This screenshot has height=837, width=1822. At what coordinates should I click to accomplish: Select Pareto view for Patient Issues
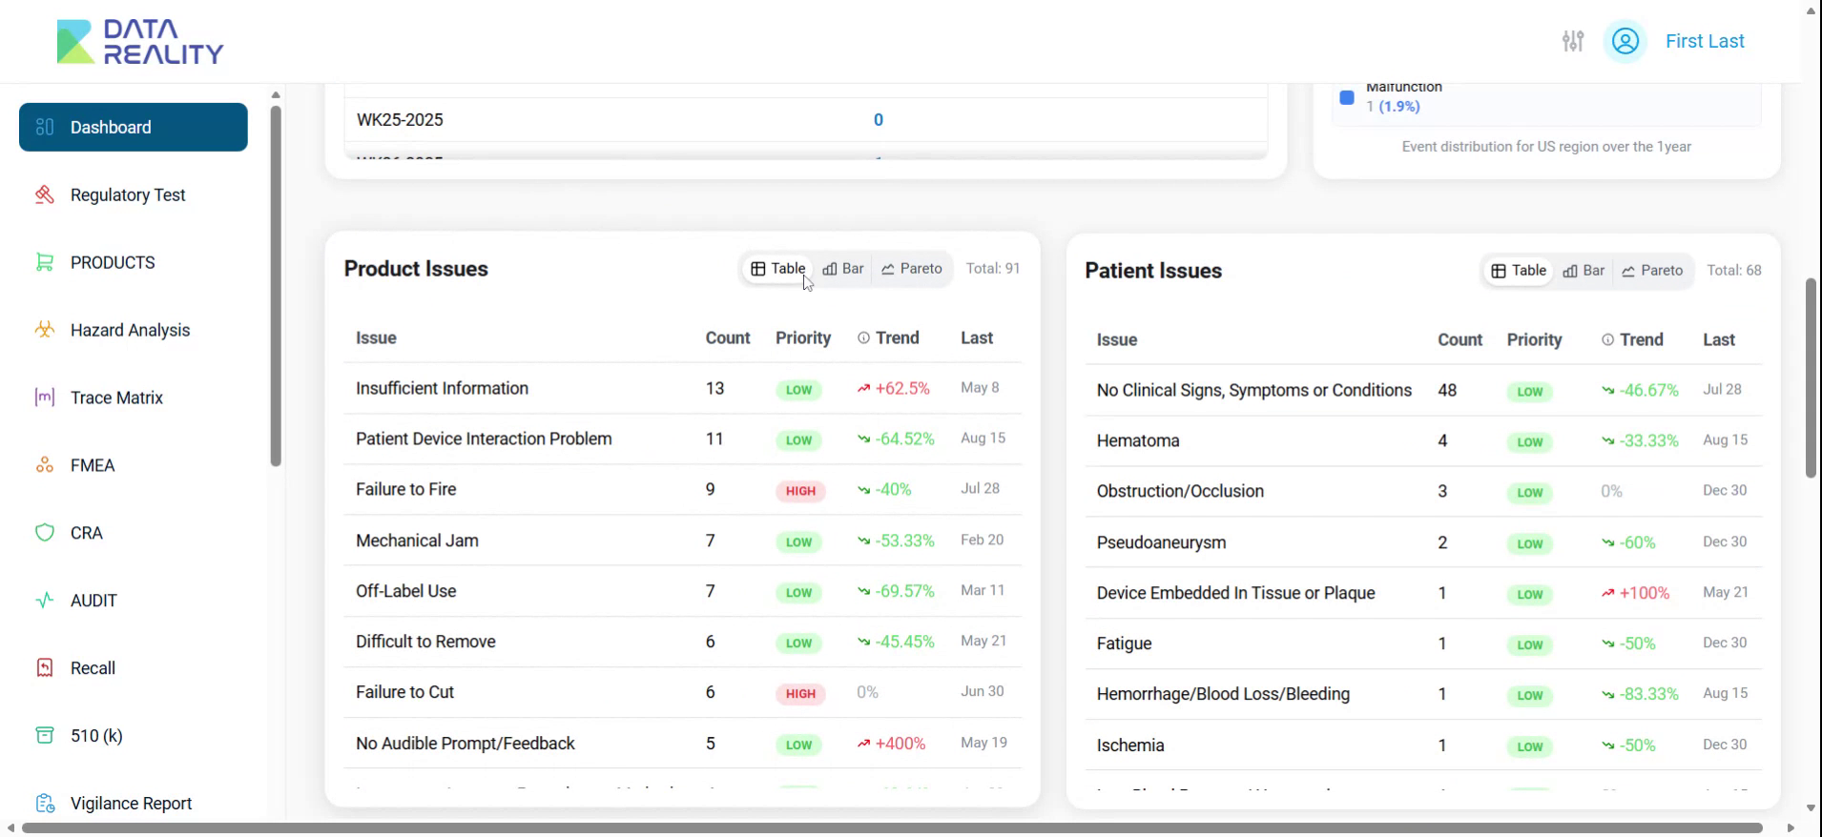[1652, 271]
